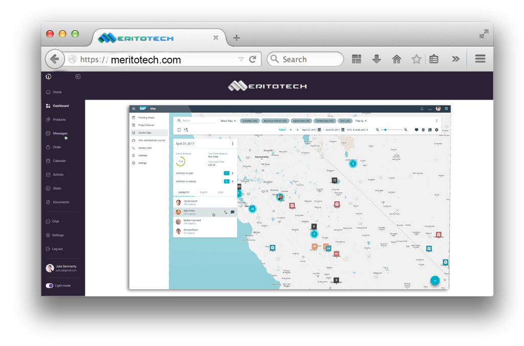Image resolution: width=524 pixels, height=346 pixels.
Task: Open the browser hamburger menu
Action: 480,59
